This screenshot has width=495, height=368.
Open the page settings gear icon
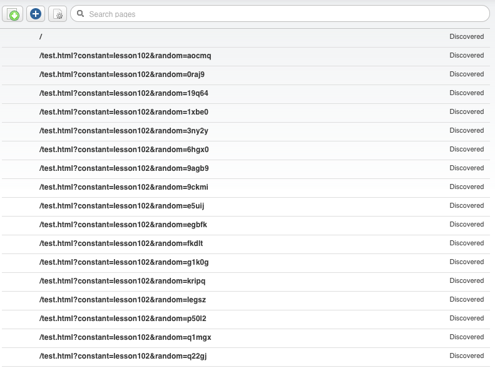tap(58, 14)
